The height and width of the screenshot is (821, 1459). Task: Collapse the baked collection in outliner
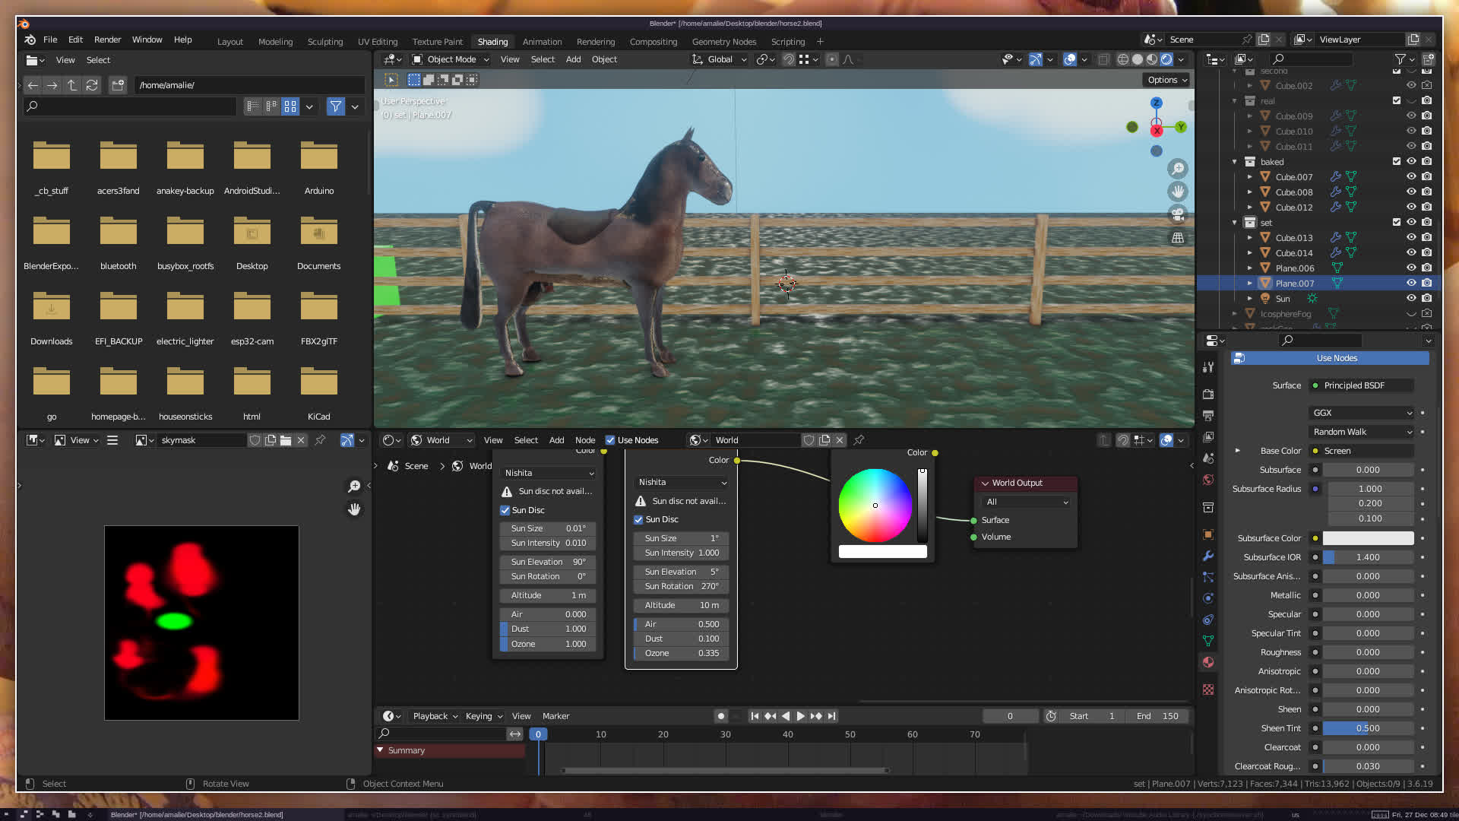[1235, 161]
